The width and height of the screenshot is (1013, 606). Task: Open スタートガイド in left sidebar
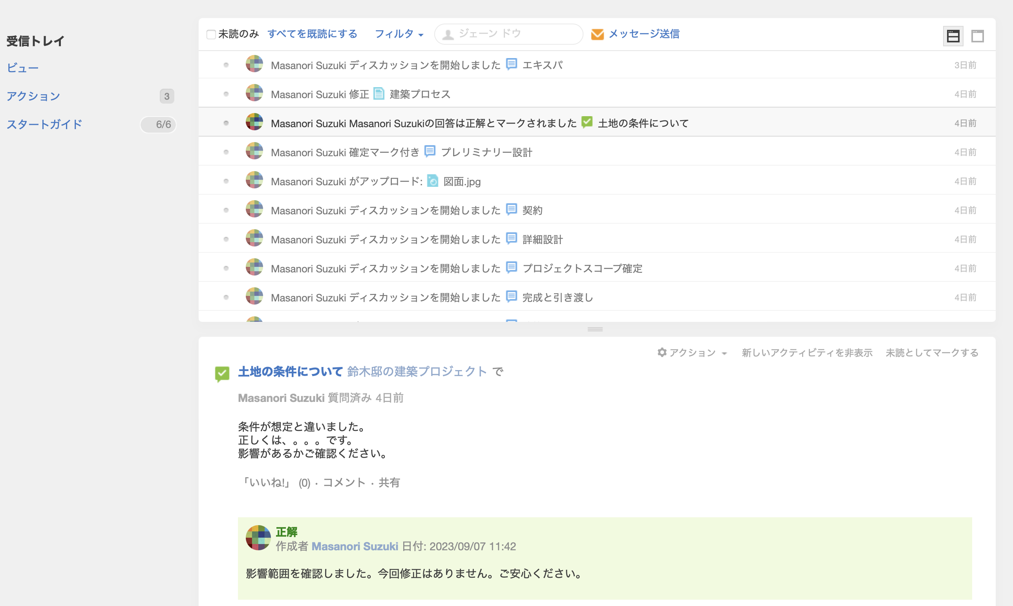44,124
